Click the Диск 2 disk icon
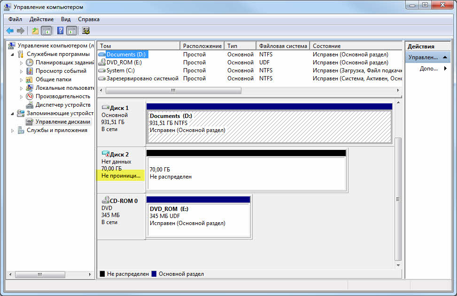Image resolution: width=457 pixels, height=296 pixels. tap(106, 154)
